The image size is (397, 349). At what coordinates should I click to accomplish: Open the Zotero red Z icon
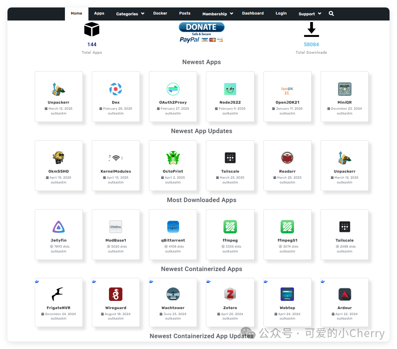(230, 294)
